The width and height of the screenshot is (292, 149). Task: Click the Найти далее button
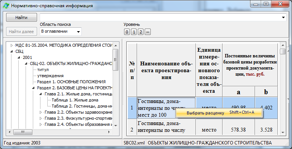pyautogui.click(x=21, y=32)
